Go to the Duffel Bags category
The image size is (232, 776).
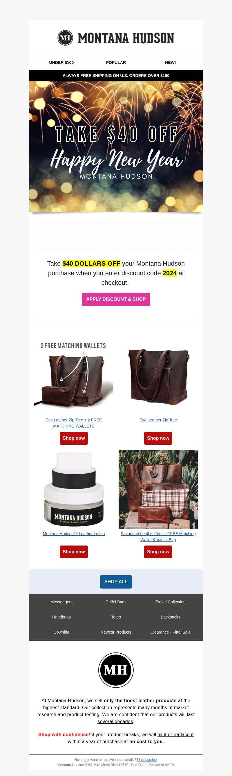pyautogui.click(x=116, y=602)
